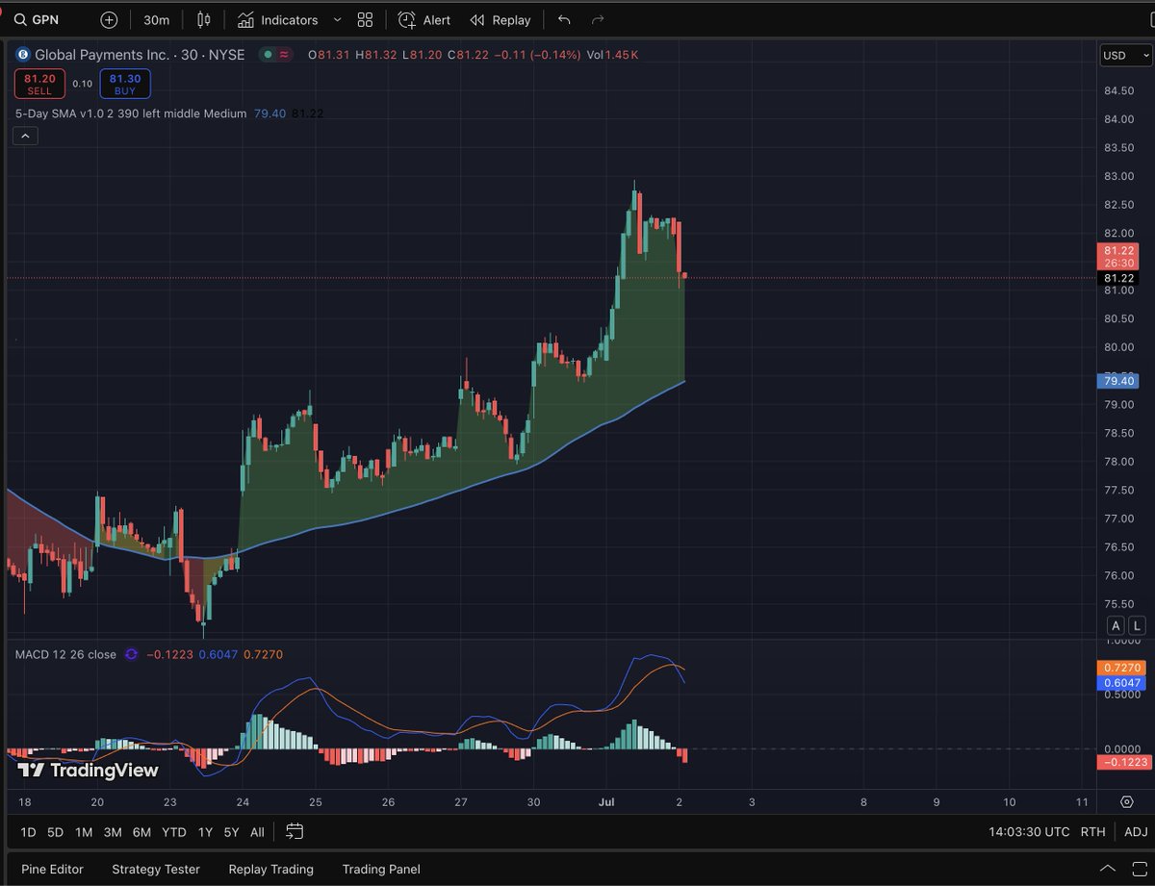The image size is (1155, 886).
Task: Open timezone menu at 14:03:30 UTC
Action: pyautogui.click(x=1029, y=832)
